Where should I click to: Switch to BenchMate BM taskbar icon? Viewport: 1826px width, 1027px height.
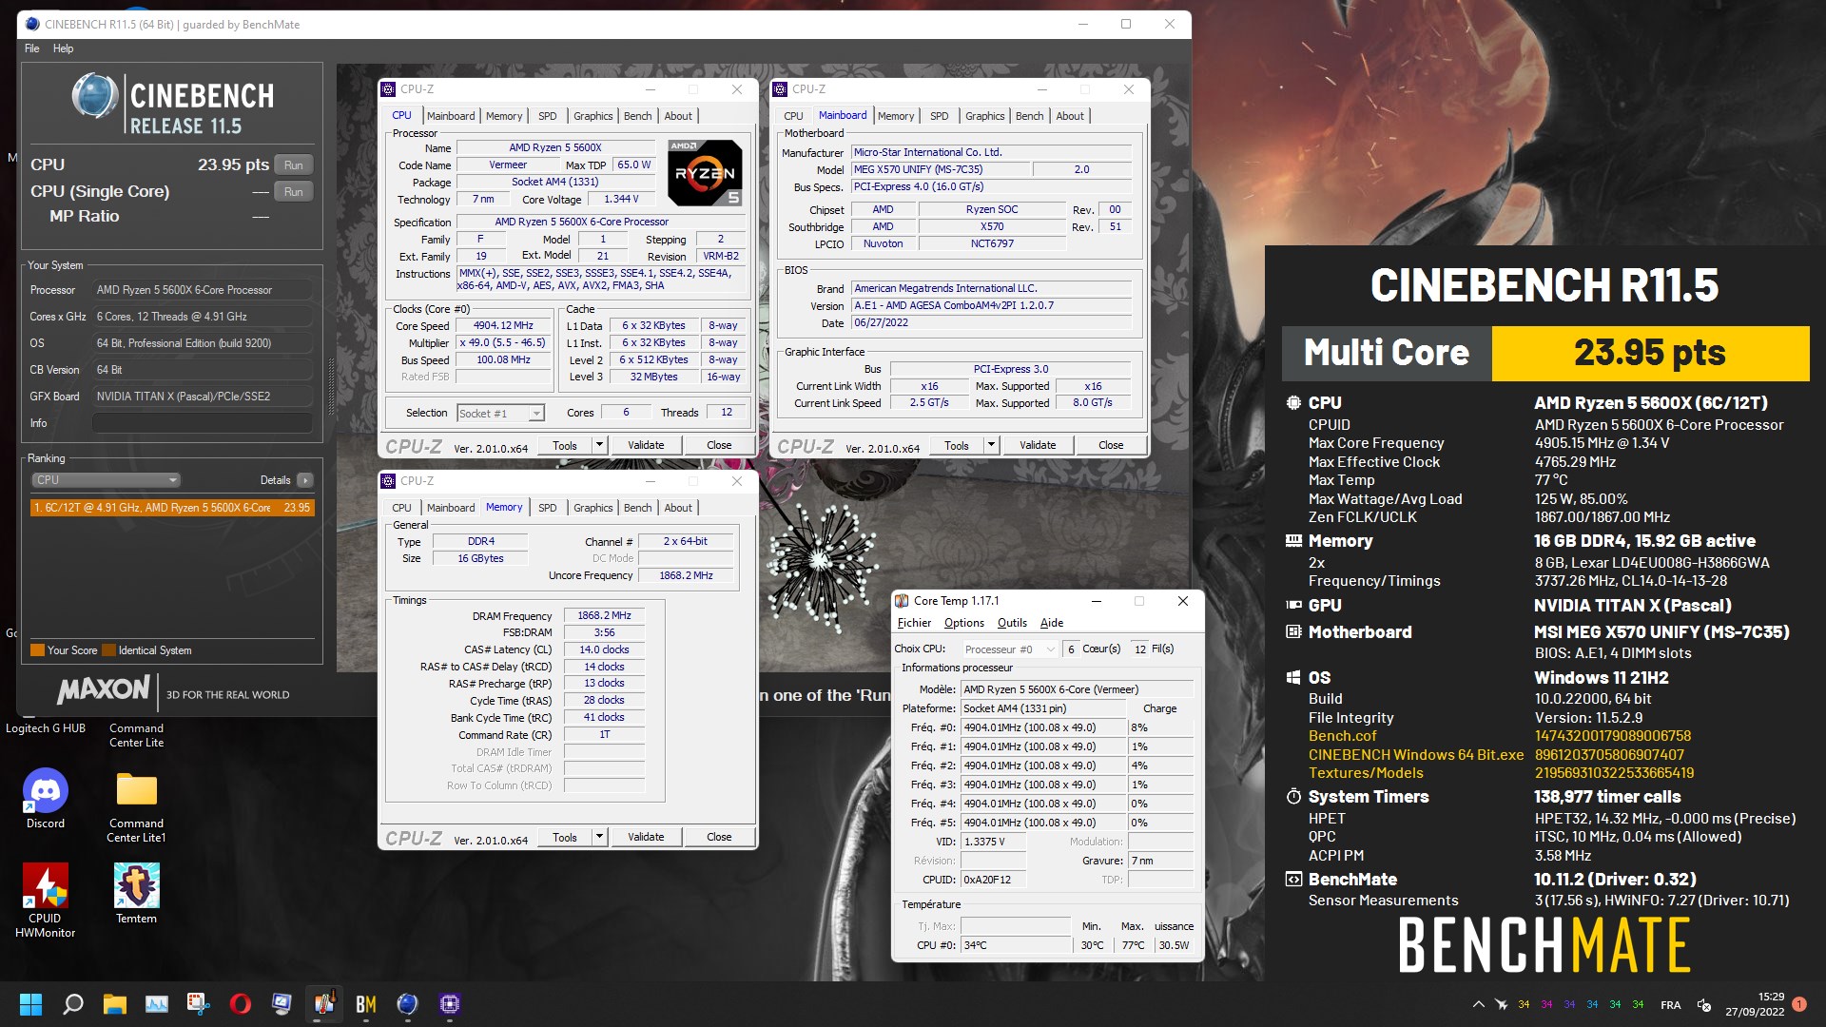coord(366,1004)
